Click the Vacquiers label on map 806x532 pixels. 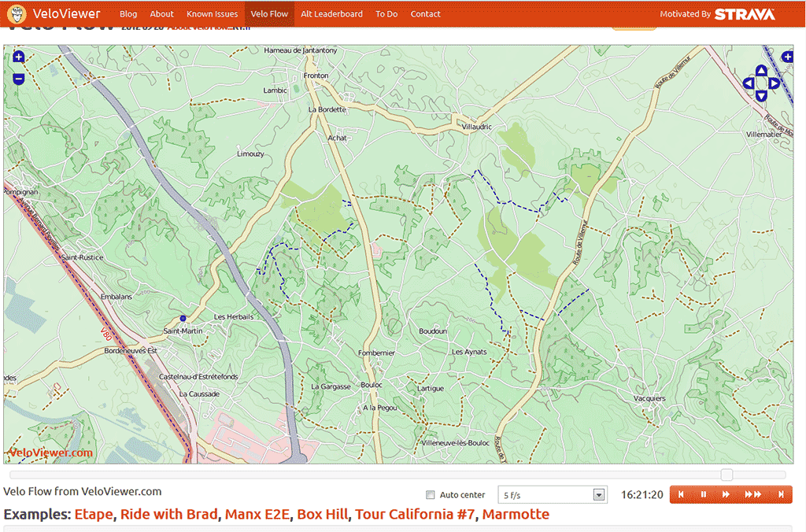coord(649,398)
